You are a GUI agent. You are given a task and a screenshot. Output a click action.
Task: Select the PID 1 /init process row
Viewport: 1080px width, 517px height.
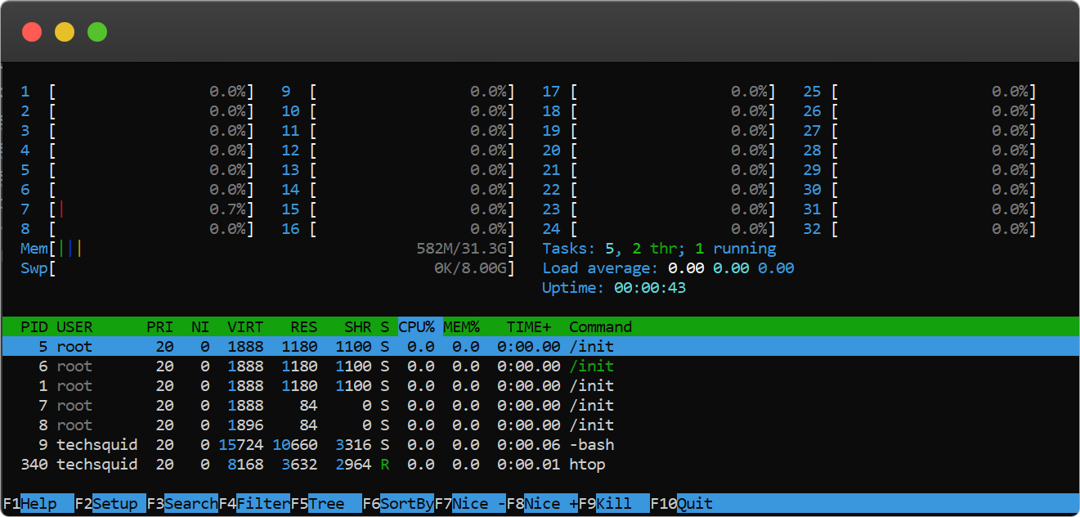point(540,386)
